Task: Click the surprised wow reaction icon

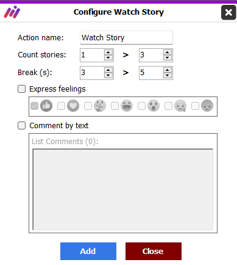Action: (154, 106)
